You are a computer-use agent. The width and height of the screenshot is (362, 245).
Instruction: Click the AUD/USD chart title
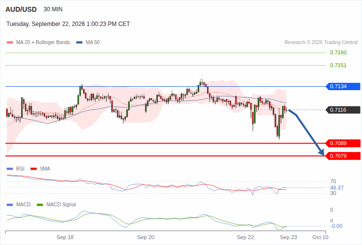pyautogui.click(x=21, y=9)
